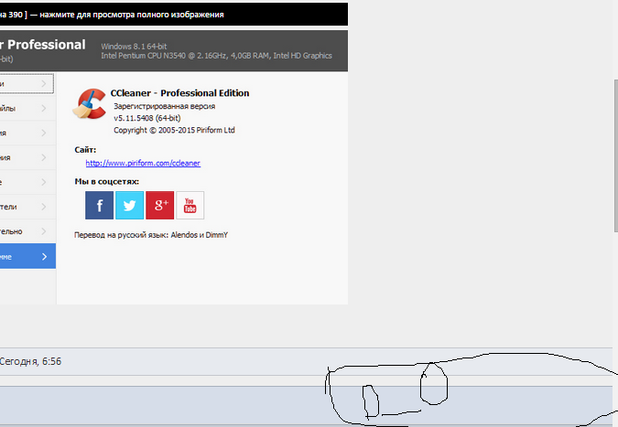
Task: Click the CCleaner broom logo
Action: 90,103
